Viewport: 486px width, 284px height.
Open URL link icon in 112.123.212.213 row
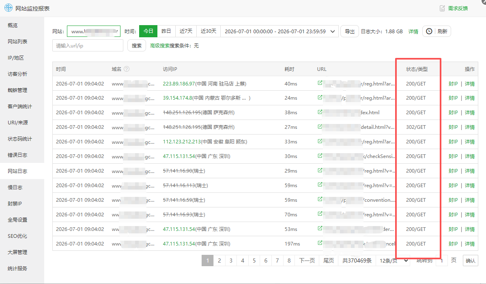coord(320,141)
